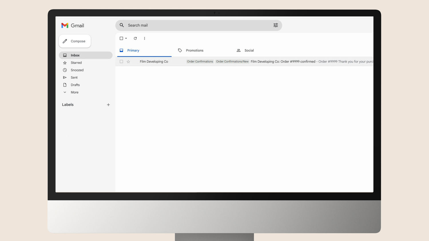Screen dimensions: 429x241
Task: Click the magnifying glass search icon
Action: pyautogui.click(x=122, y=25)
